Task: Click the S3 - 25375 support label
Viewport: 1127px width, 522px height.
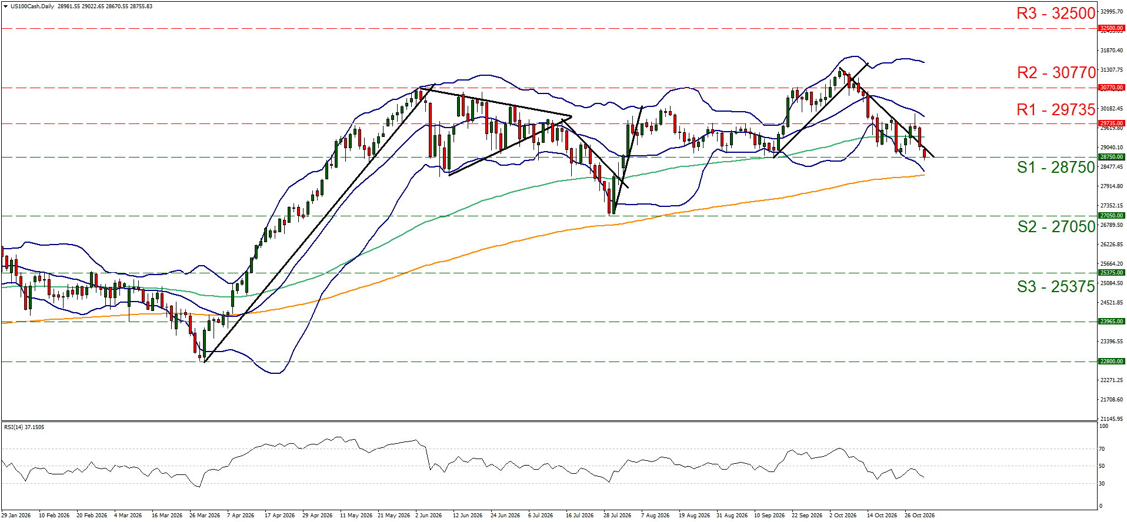Action: [x=1056, y=287]
